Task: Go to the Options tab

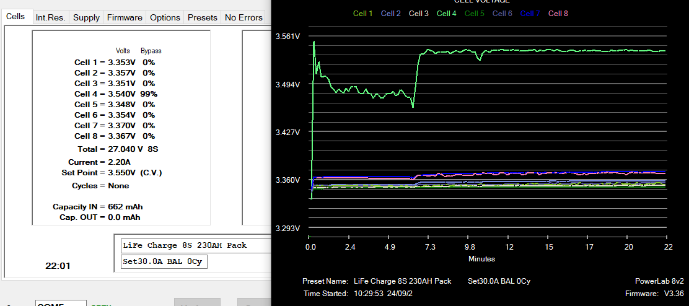Action: (165, 17)
